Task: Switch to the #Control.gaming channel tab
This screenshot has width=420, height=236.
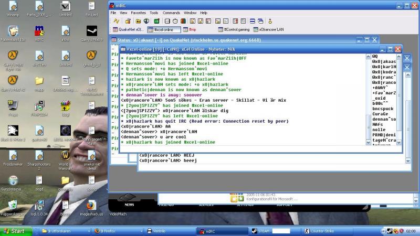Action: [x=233, y=30]
